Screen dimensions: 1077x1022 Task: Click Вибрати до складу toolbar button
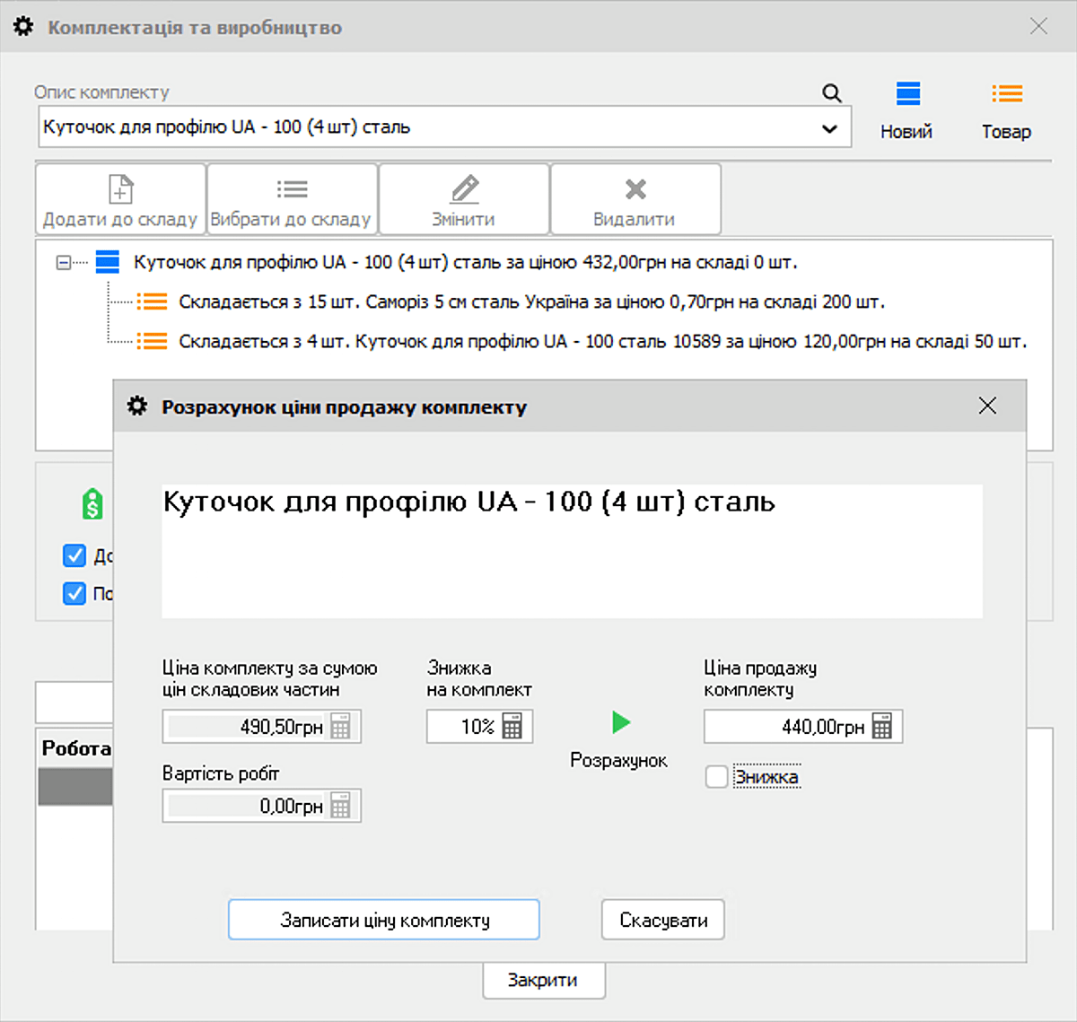(292, 199)
